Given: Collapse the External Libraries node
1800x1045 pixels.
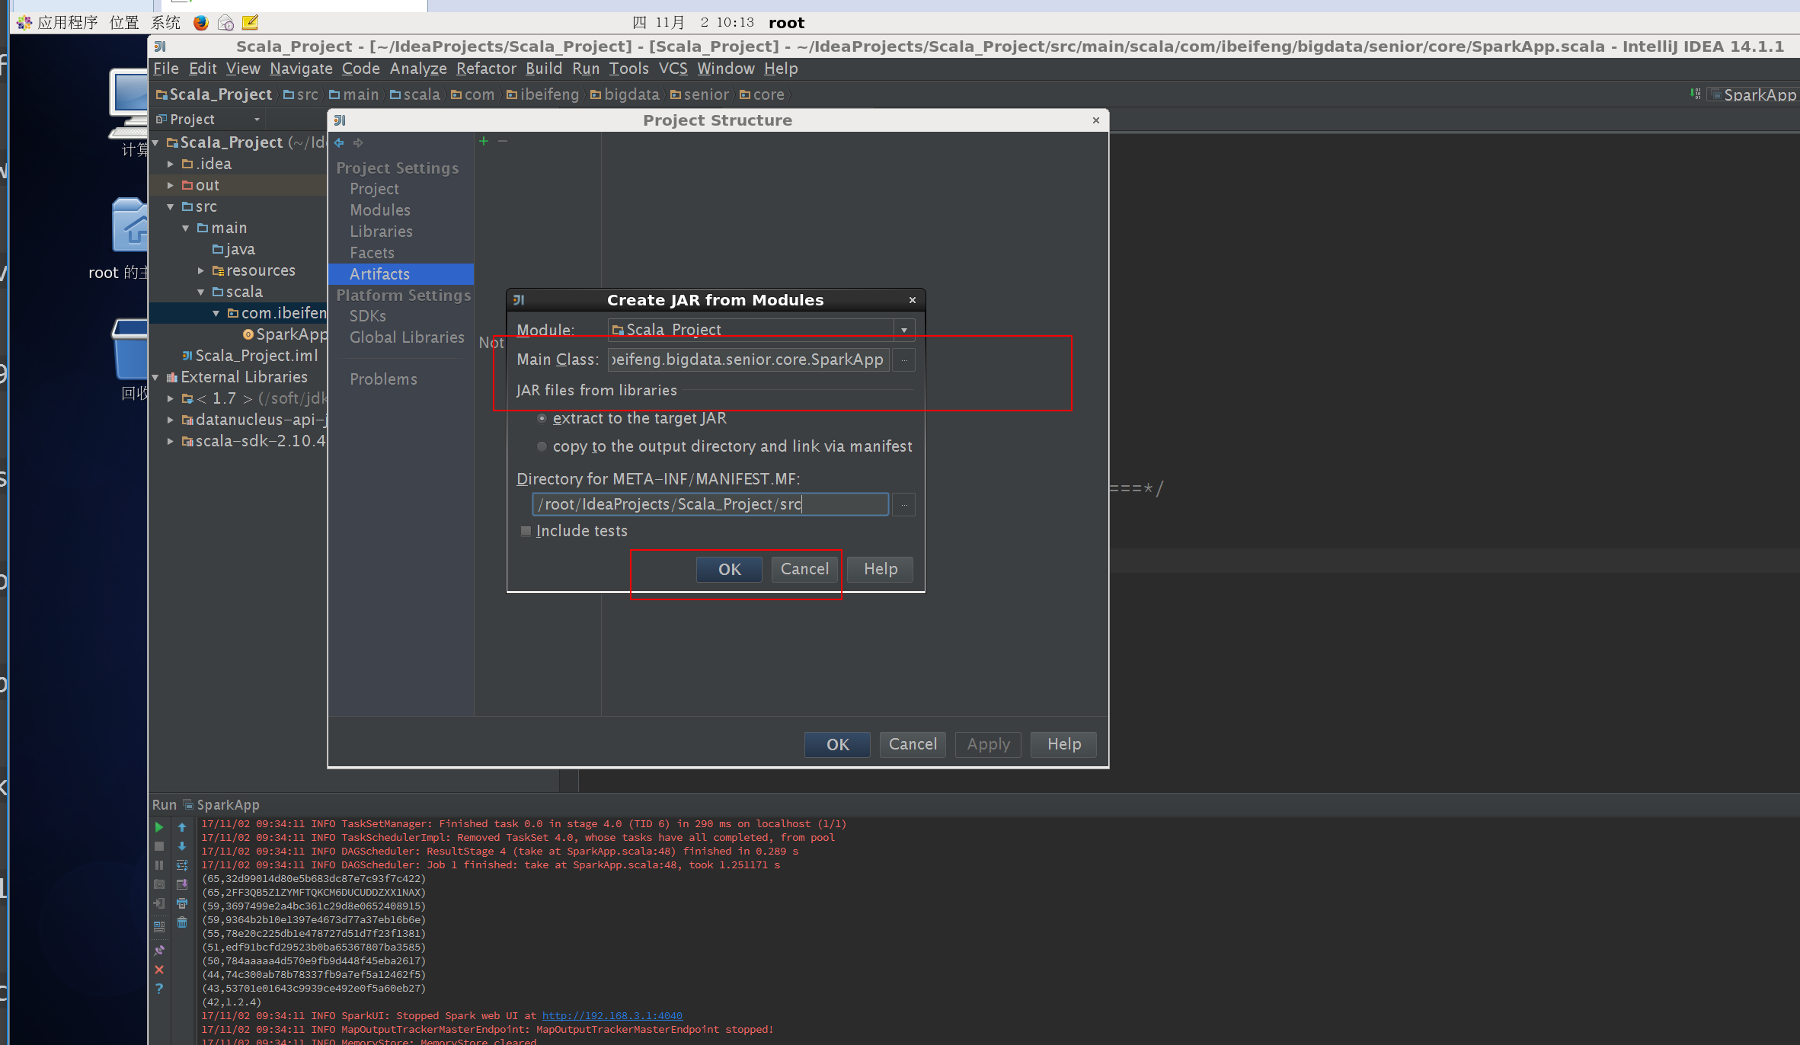Looking at the screenshot, I should coord(155,377).
